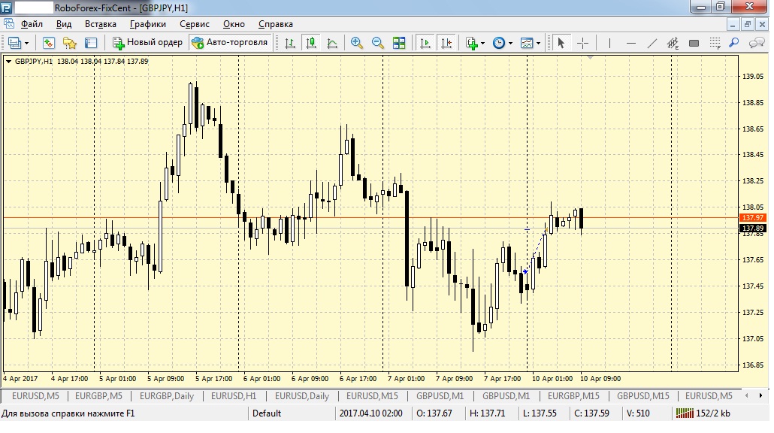The height and width of the screenshot is (433, 774).
Task: Click the 10 Apr 01:00 time axis label
Action: coord(552,379)
